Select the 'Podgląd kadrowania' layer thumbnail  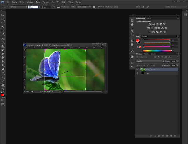tap(142, 70)
